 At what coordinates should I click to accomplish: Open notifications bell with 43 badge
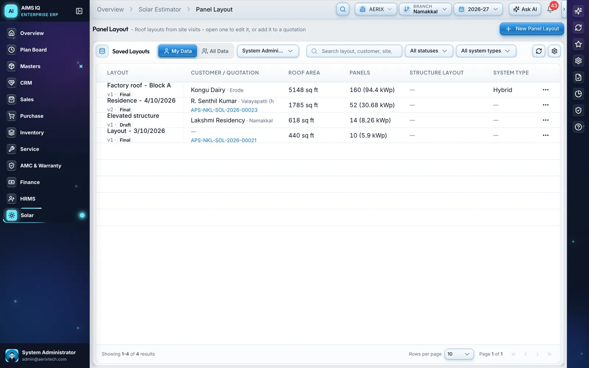pos(551,9)
